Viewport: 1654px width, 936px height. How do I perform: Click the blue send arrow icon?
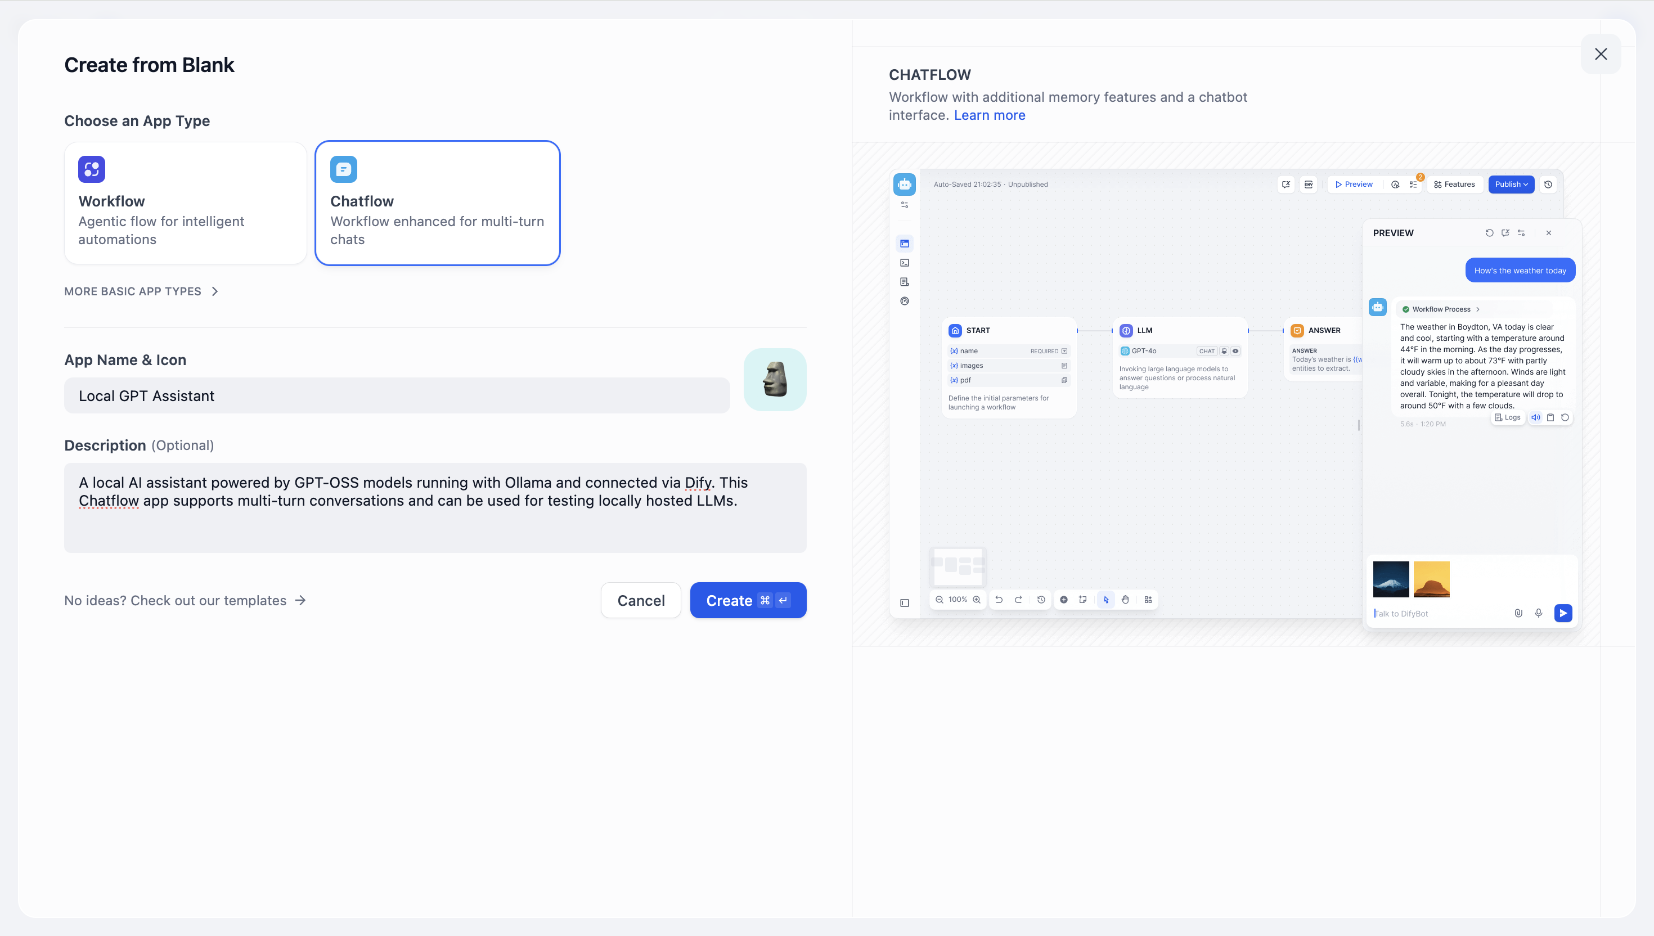[x=1563, y=613]
